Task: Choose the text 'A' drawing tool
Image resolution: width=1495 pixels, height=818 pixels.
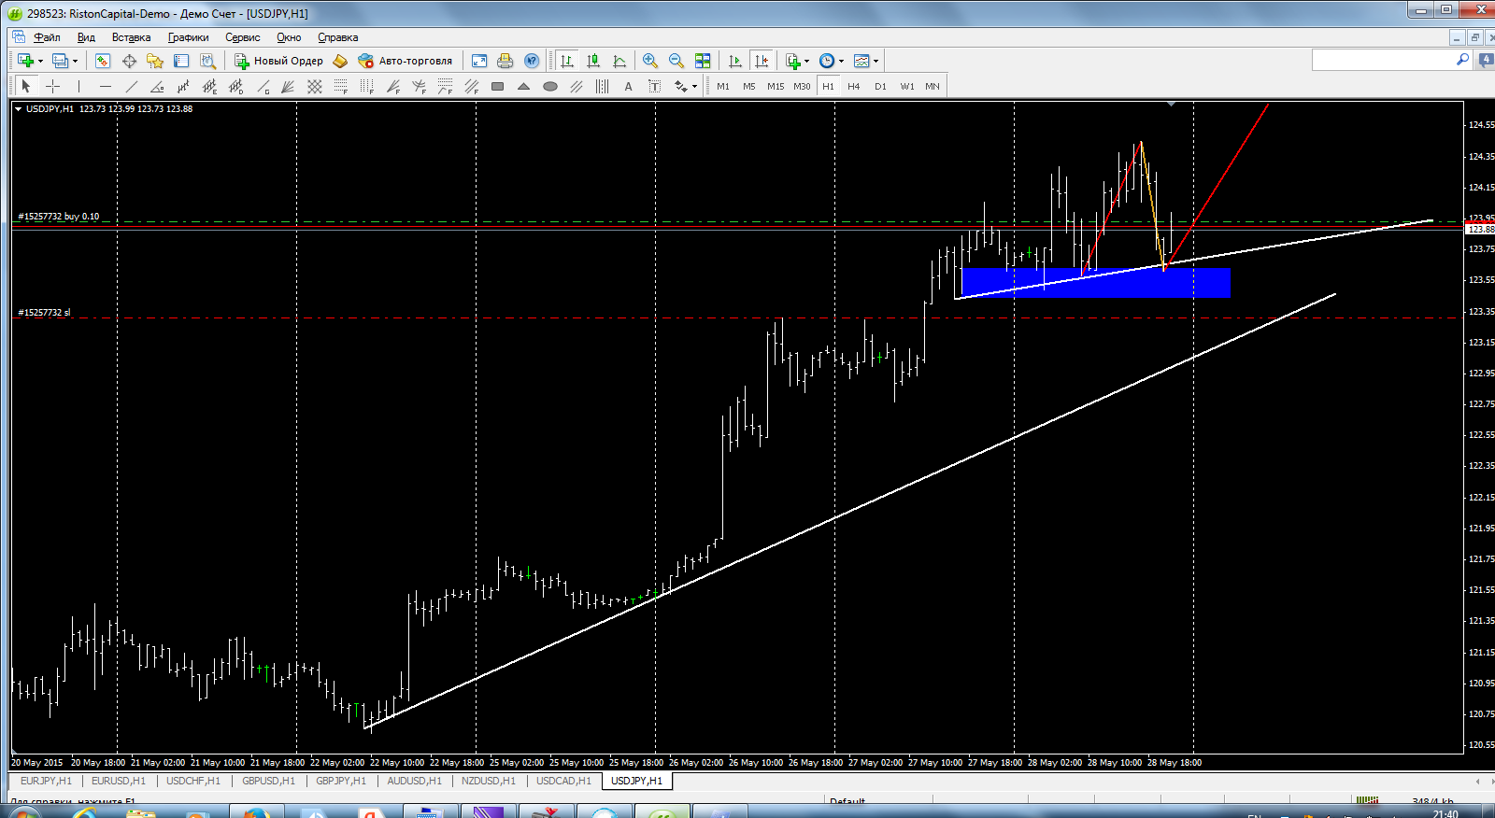Action: 629,86
